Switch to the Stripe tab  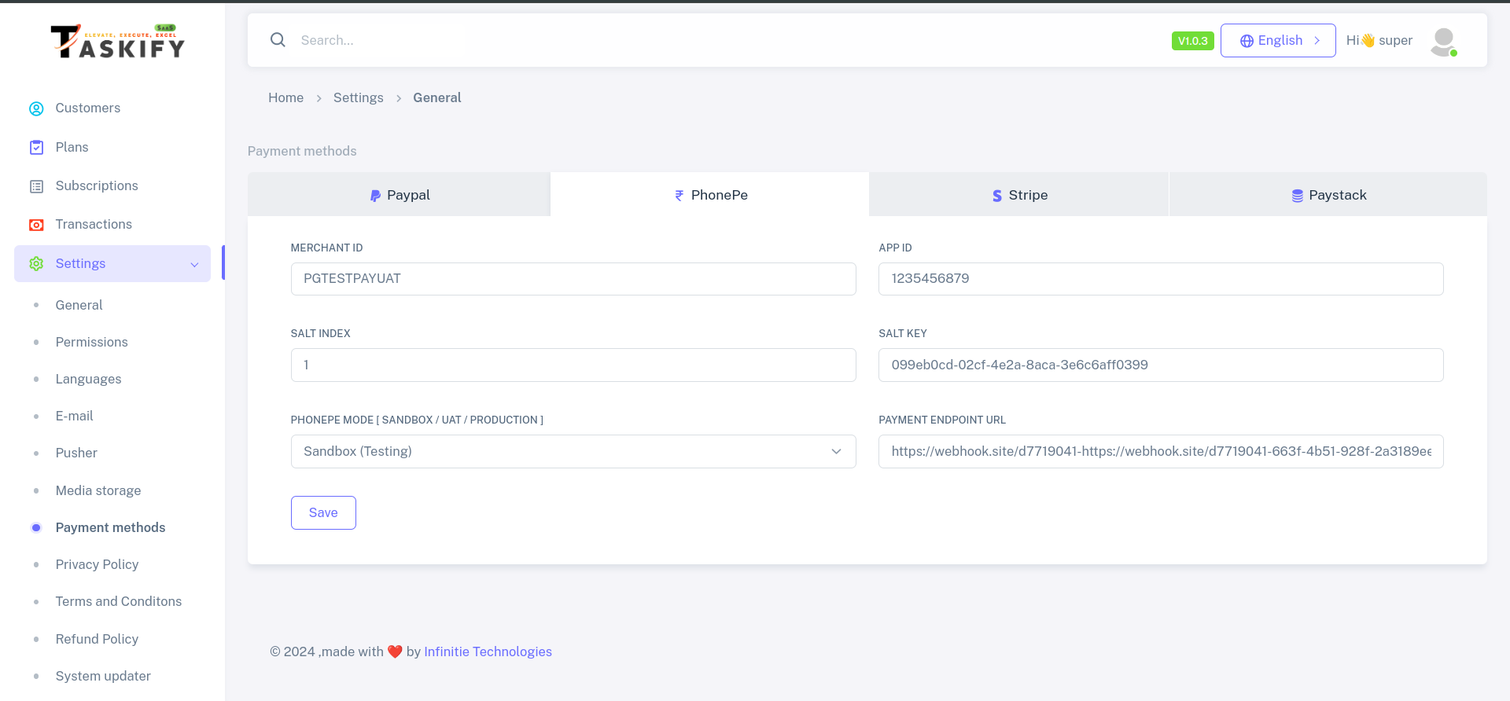pyautogui.click(x=1019, y=195)
